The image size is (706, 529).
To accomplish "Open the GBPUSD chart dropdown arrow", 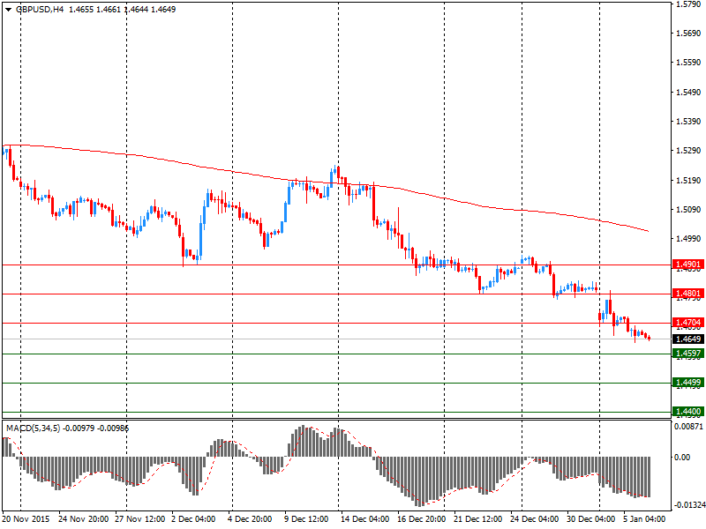I will pyautogui.click(x=9, y=10).
